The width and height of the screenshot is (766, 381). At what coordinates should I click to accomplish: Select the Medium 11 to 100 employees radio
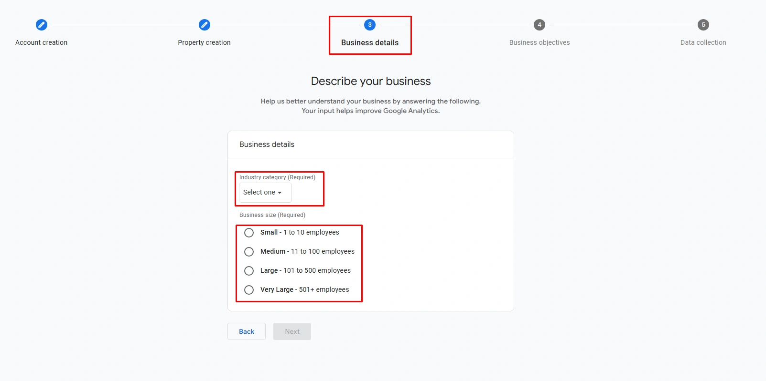click(x=249, y=252)
